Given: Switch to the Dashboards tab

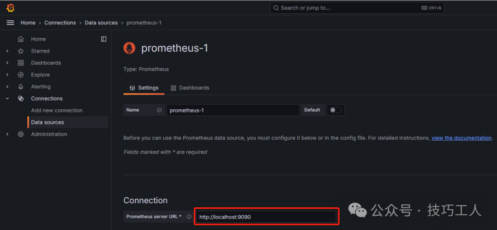Looking at the screenshot, I should pyautogui.click(x=190, y=88).
